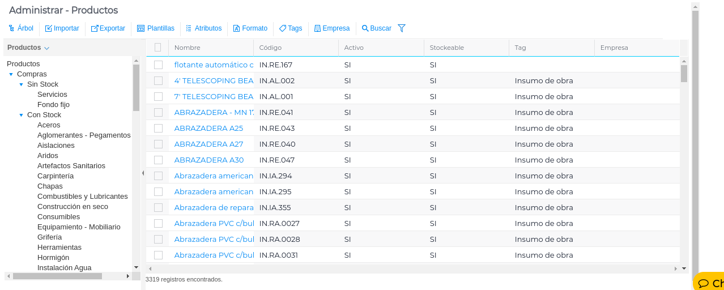Check the ABRAZADERA A25 row checkbox
724x290 pixels.
159,129
